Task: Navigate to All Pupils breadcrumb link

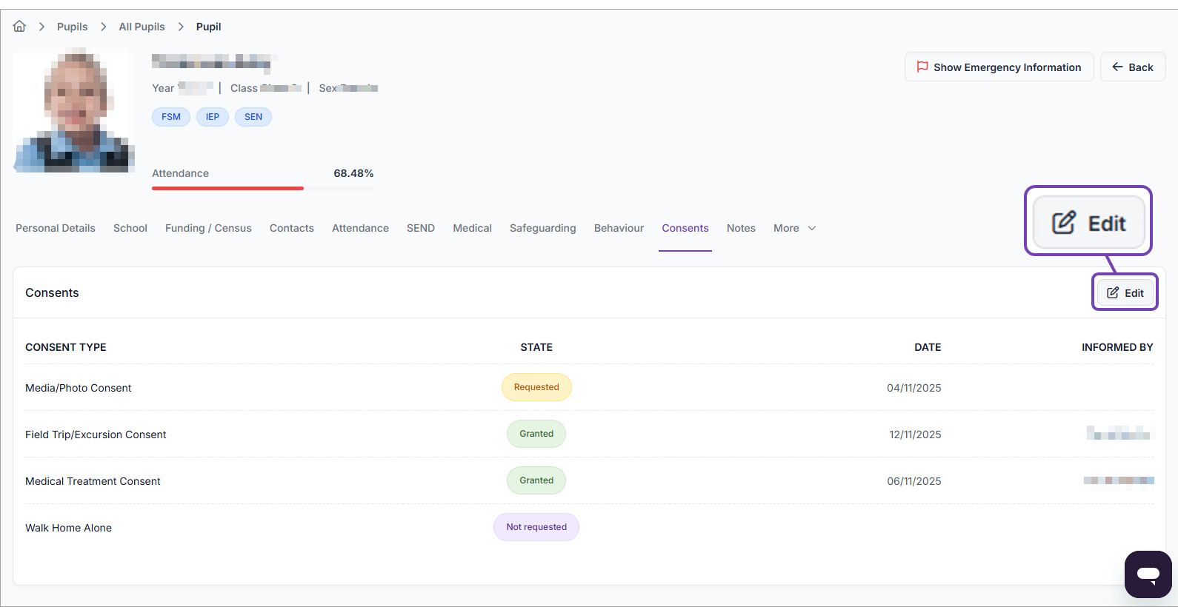Action: [142, 27]
